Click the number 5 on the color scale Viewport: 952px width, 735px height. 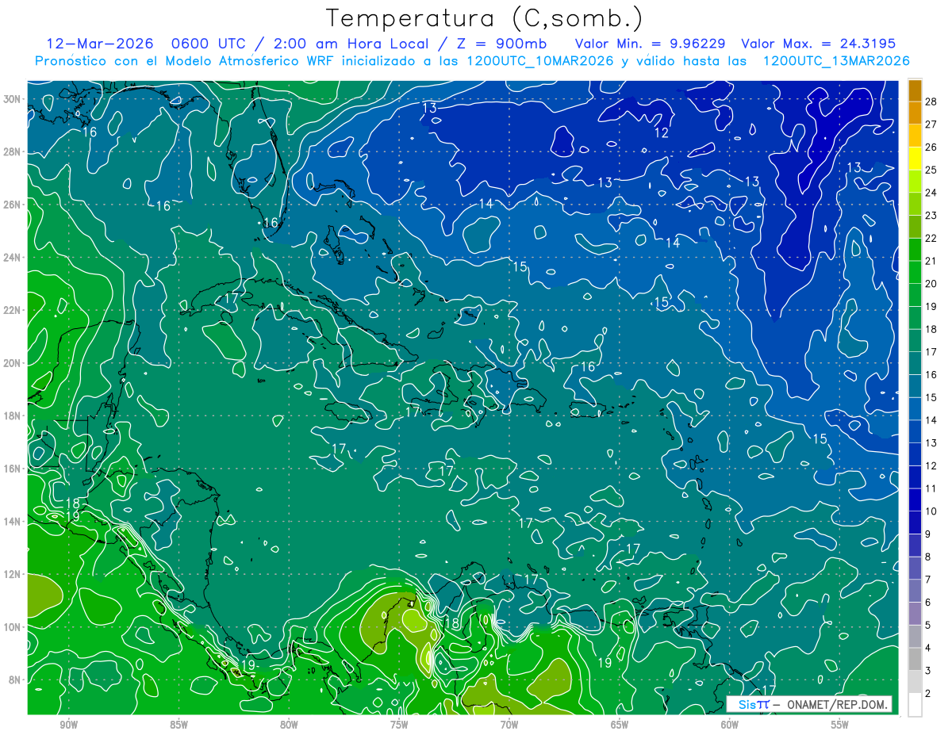point(928,626)
